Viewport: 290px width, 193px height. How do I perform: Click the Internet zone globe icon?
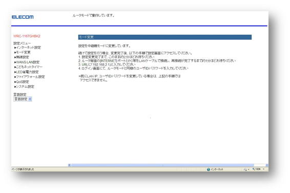click(209, 170)
